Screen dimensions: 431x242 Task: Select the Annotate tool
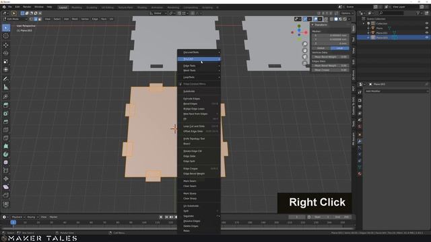(x=6, y=79)
